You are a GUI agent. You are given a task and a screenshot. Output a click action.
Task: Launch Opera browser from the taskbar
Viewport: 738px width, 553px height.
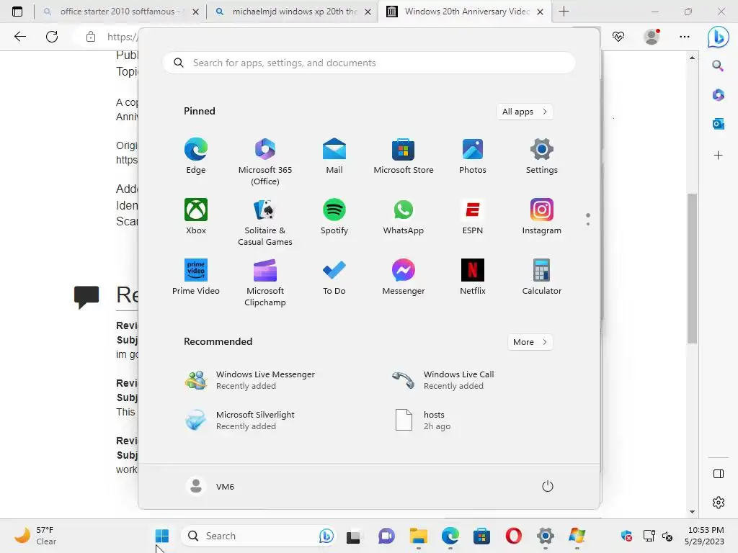coord(513,536)
